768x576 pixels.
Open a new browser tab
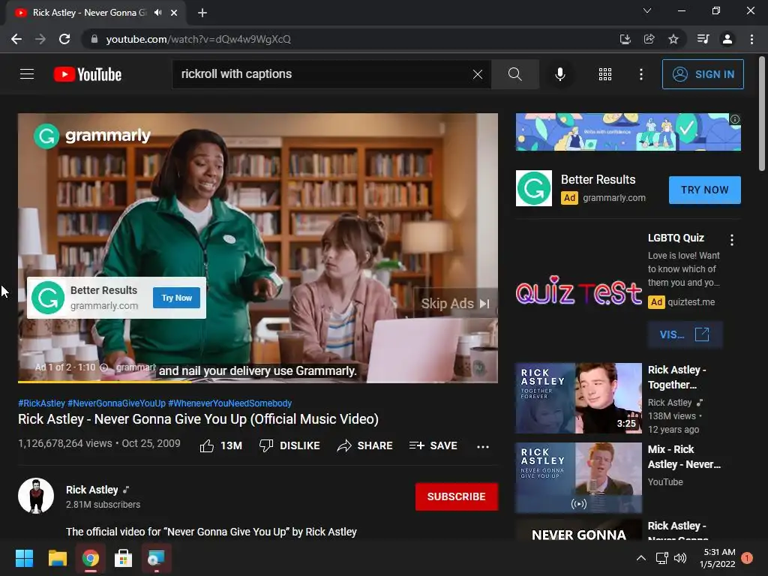coord(202,13)
